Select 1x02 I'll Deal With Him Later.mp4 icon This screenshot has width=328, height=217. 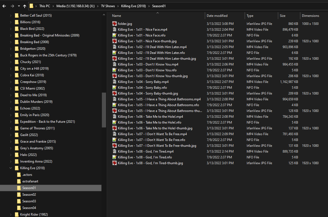pyautogui.click(x=114, y=47)
